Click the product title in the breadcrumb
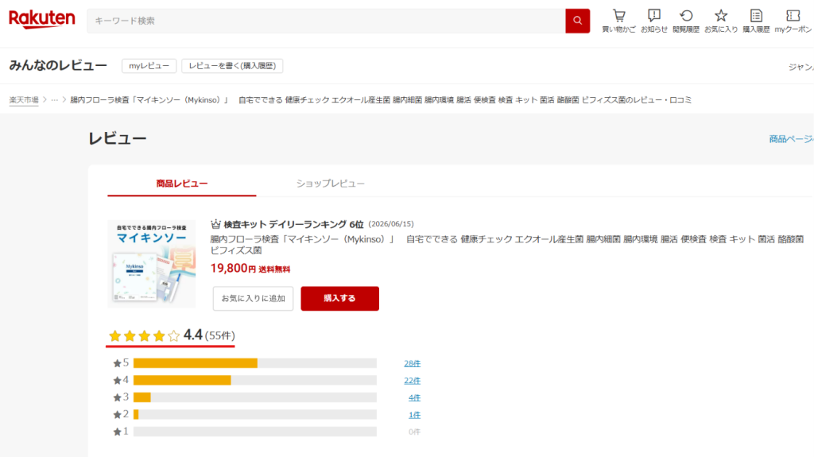 click(381, 99)
